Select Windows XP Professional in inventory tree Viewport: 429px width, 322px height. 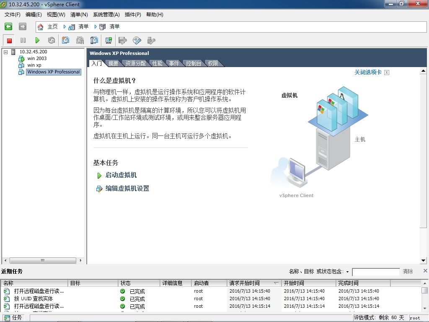[x=53, y=72]
